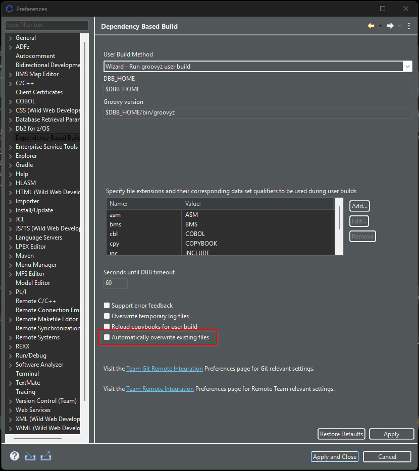Image resolution: width=419 pixels, height=471 pixels.
Task: Expand the General tree node
Action: coord(11,38)
